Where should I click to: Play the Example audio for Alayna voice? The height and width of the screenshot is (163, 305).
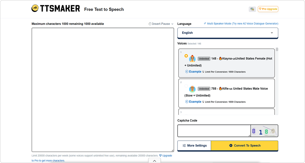click(193, 71)
